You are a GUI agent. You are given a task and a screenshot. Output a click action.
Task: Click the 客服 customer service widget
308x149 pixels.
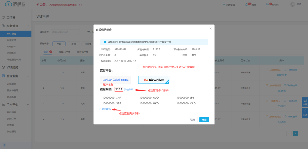[x=305, y=102]
